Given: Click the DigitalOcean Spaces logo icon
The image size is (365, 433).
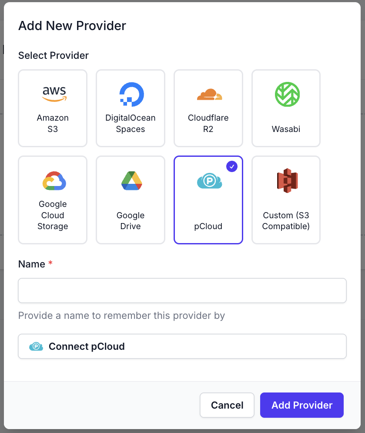Looking at the screenshot, I should (131, 95).
